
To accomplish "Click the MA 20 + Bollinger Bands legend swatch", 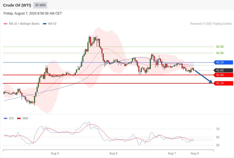I will tap(6, 24).
